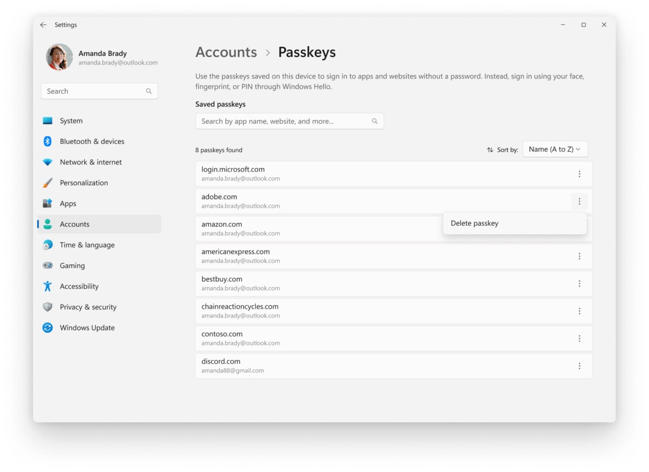The image size is (649, 472).
Task: Click the Accounts person icon
Action: (48, 224)
